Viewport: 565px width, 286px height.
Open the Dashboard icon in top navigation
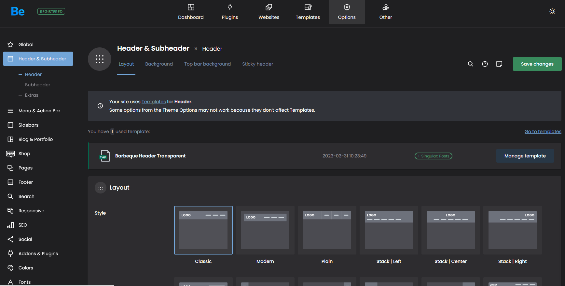click(191, 7)
